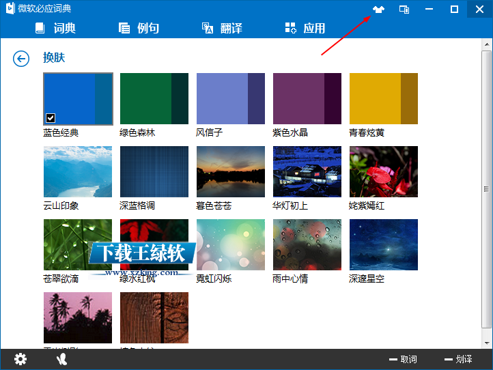Open settings gear in bottom bar
Viewport: 493px width, 370px height.
click(x=20, y=359)
